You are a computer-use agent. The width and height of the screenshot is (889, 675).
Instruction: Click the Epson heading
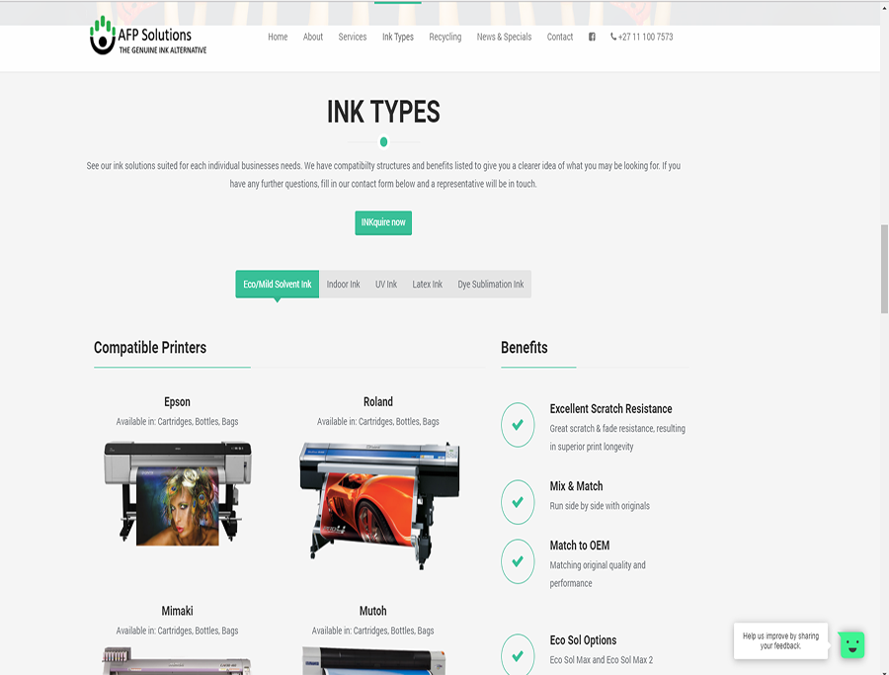point(178,402)
